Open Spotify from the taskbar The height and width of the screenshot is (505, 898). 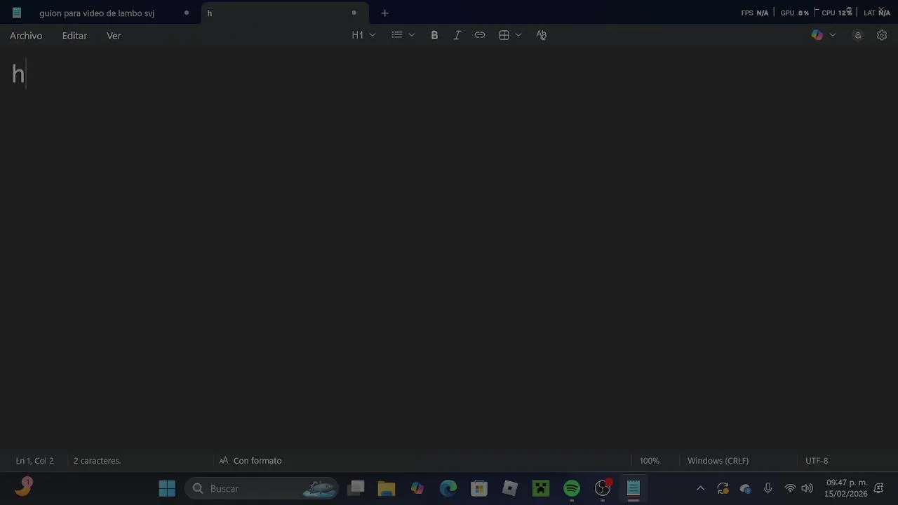pos(572,488)
